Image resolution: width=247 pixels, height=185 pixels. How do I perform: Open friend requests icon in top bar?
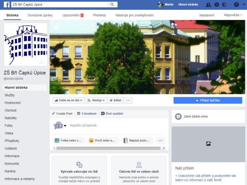click(x=209, y=4)
